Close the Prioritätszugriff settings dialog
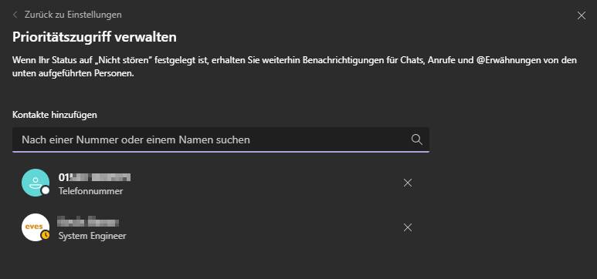597x279 pixels. [582, 15]
